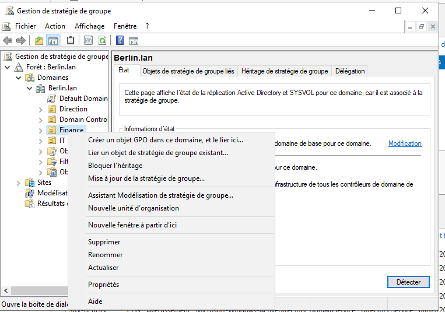Image resolution: width=445 pixels, height=312 pixels.
Task: Select Bloquer l'héritage
Action: [171, 166]
